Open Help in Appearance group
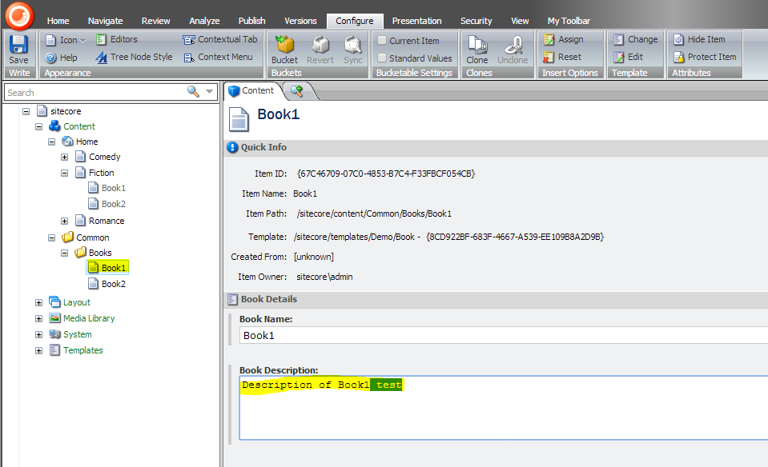 pos(61,58)
